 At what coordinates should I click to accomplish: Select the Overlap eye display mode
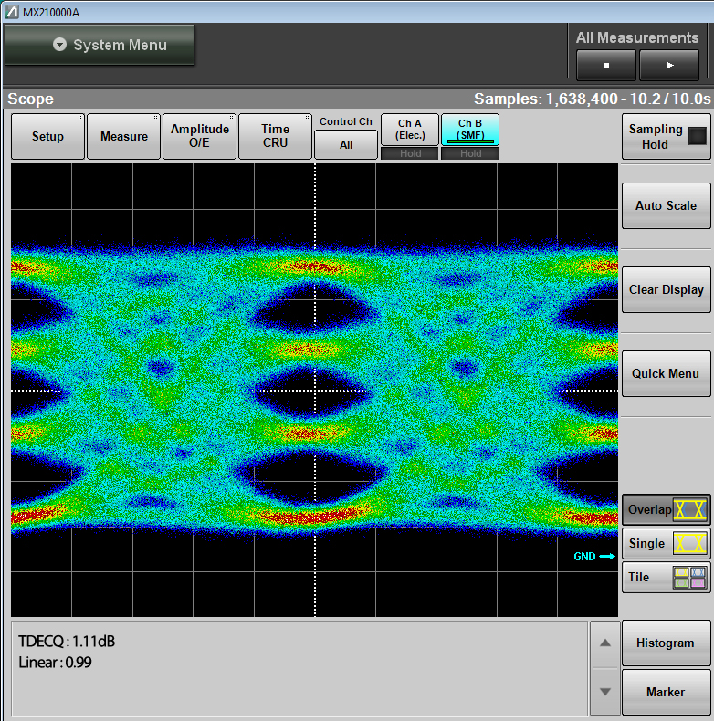click(x=666, y=510)
